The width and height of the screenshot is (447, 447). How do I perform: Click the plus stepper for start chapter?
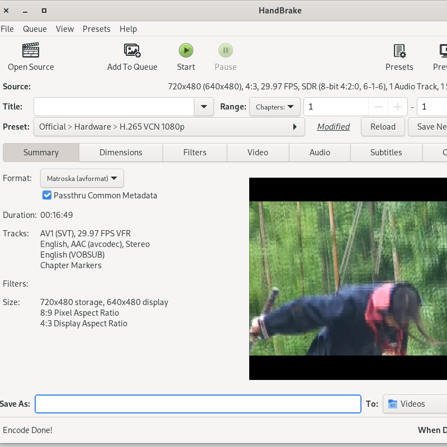(398, 107)
